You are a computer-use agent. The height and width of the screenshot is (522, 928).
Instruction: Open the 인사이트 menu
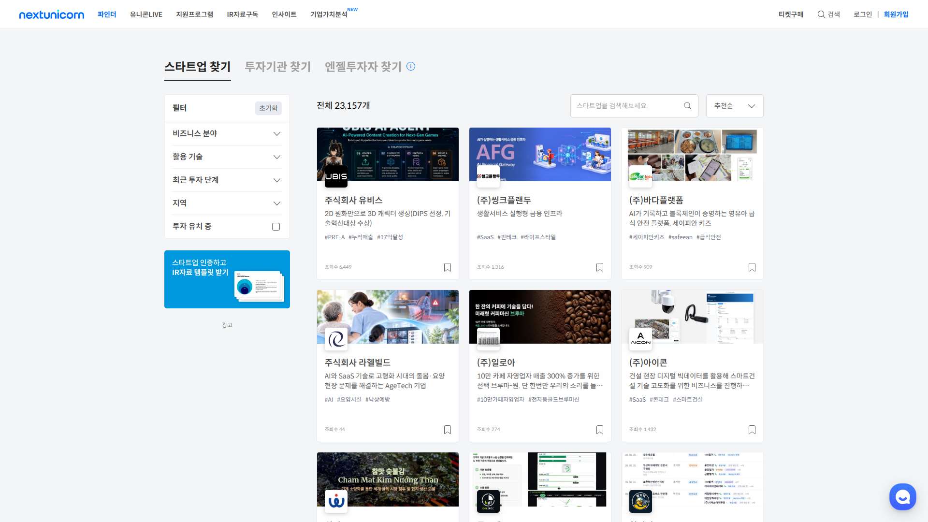point(284,14)
